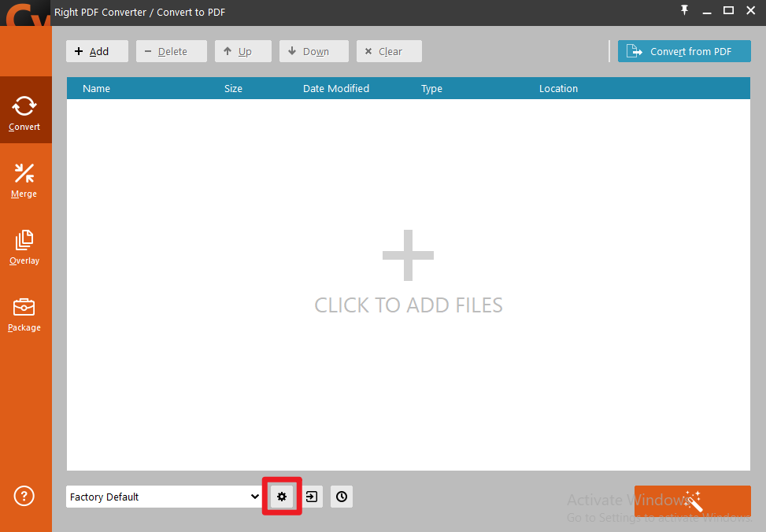Sort by Size column header
Viewport: 766px width, 532px height.
pyautogui.click(x=233, y=88)
